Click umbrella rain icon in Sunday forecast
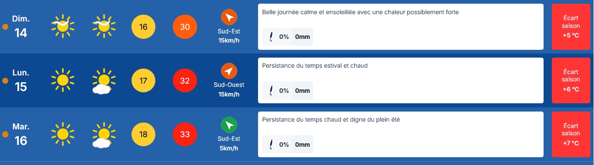 click(x=271, y=37)
